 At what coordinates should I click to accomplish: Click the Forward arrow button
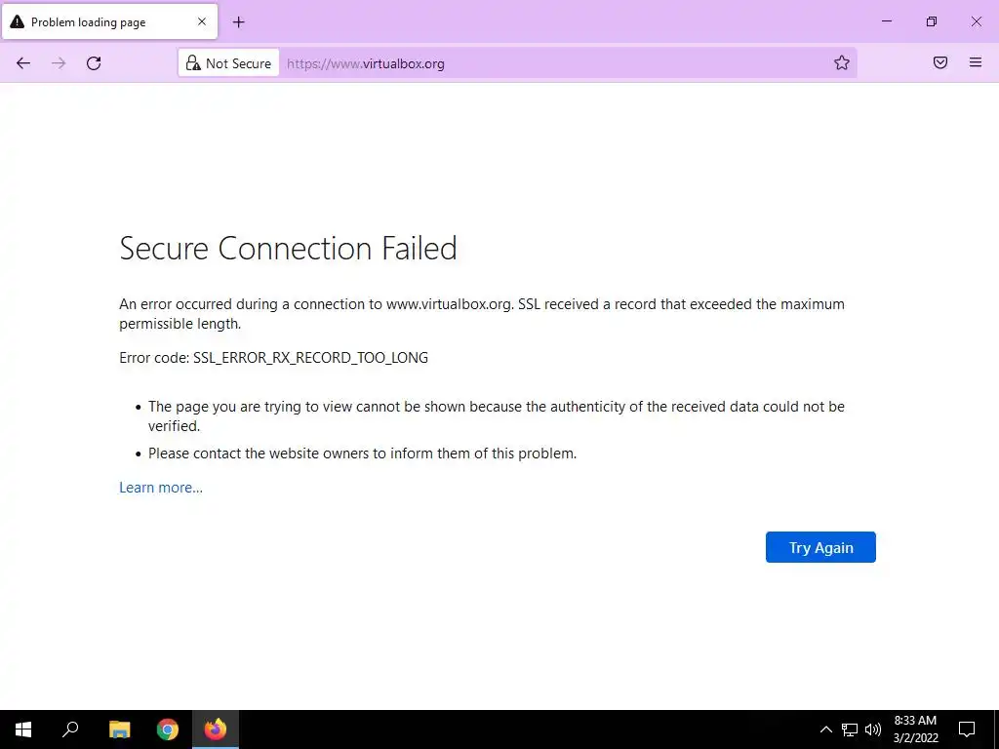click(x=59, y=63)
